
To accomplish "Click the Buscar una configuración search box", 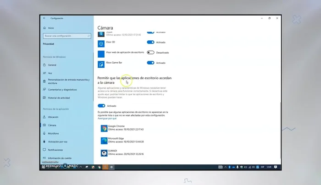I will click(x=66, y=35).
